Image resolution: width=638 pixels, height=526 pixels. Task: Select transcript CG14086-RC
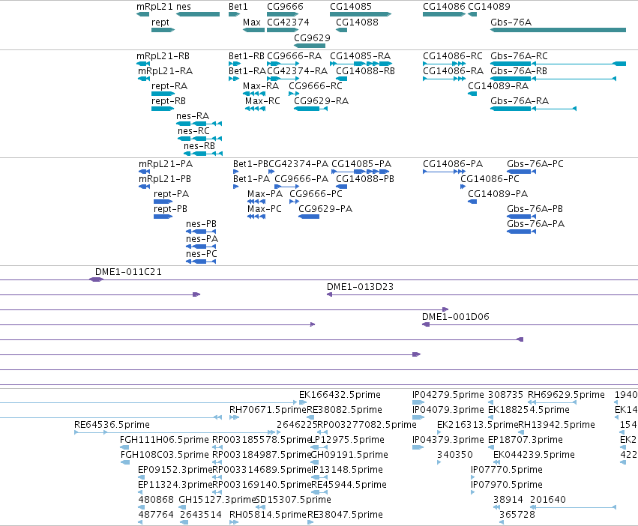point(453,56)
